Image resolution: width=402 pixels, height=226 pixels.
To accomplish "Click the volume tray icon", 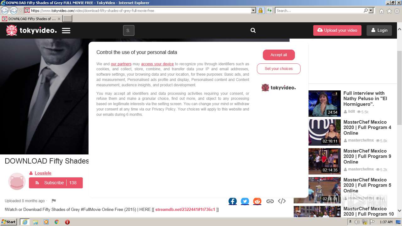I will [x=357, y=222].
